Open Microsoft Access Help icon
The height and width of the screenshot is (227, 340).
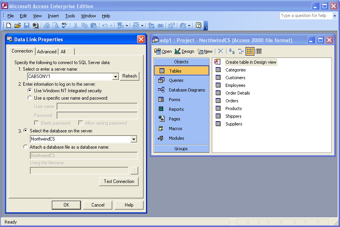199,25
